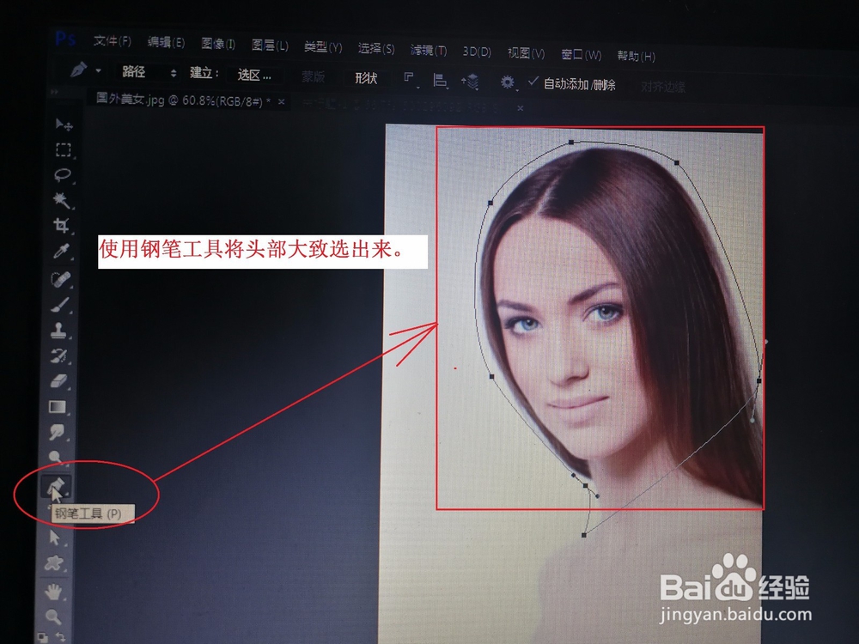Select the Custom Shape tool
The height and width of the screenshot is (644, 859).
point(53,562)
